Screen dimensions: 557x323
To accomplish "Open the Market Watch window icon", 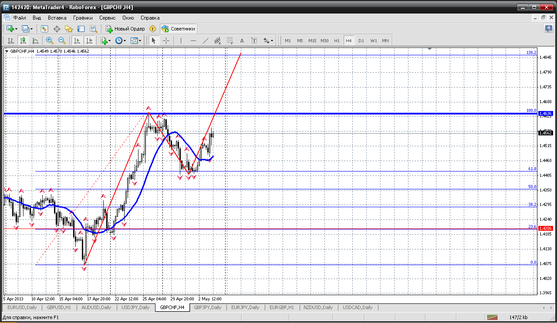I will tap(44, 29).
